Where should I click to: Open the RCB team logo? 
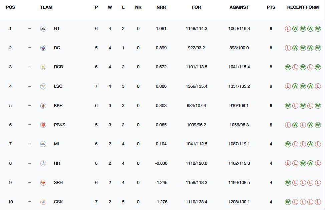click(43, 67)
